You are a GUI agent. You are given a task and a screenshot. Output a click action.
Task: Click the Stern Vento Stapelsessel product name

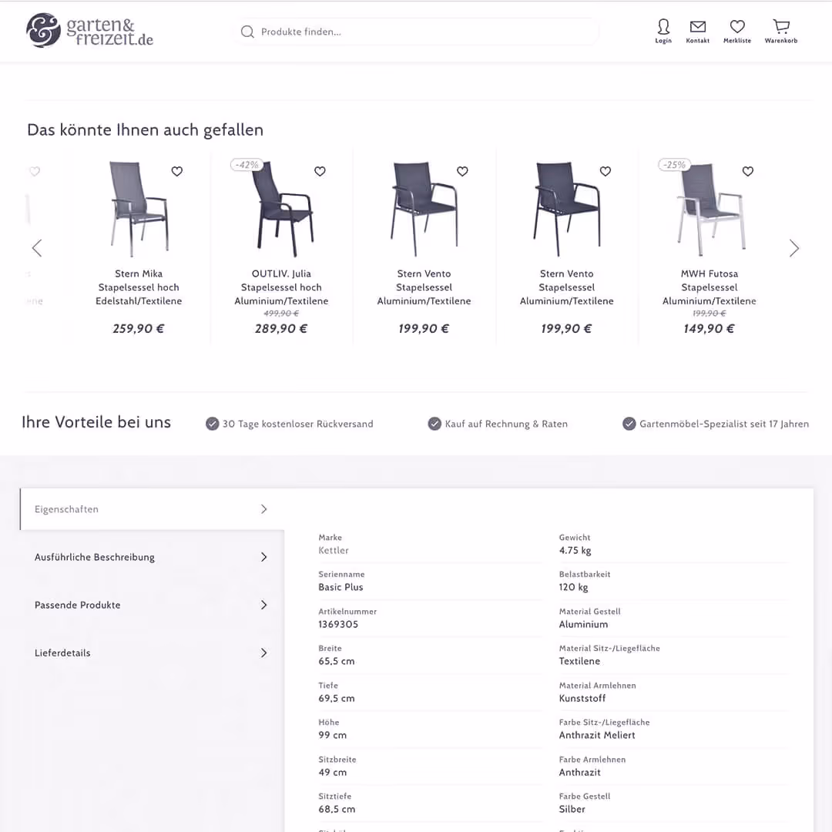pyautogui.click(x=424, y=287)
